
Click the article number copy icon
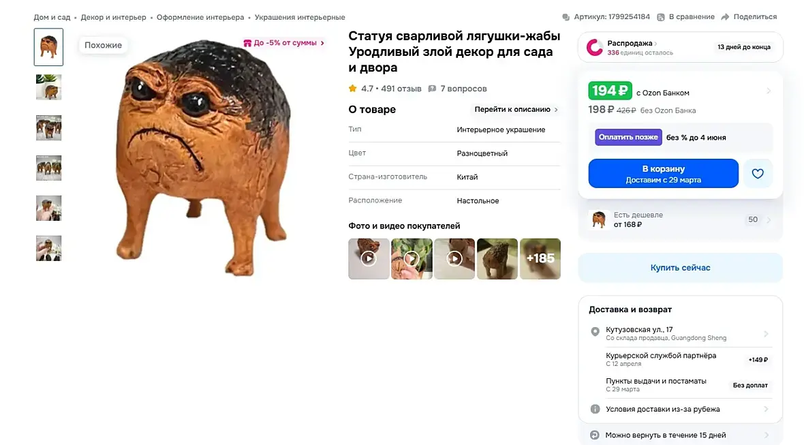(x=566, y=17)
